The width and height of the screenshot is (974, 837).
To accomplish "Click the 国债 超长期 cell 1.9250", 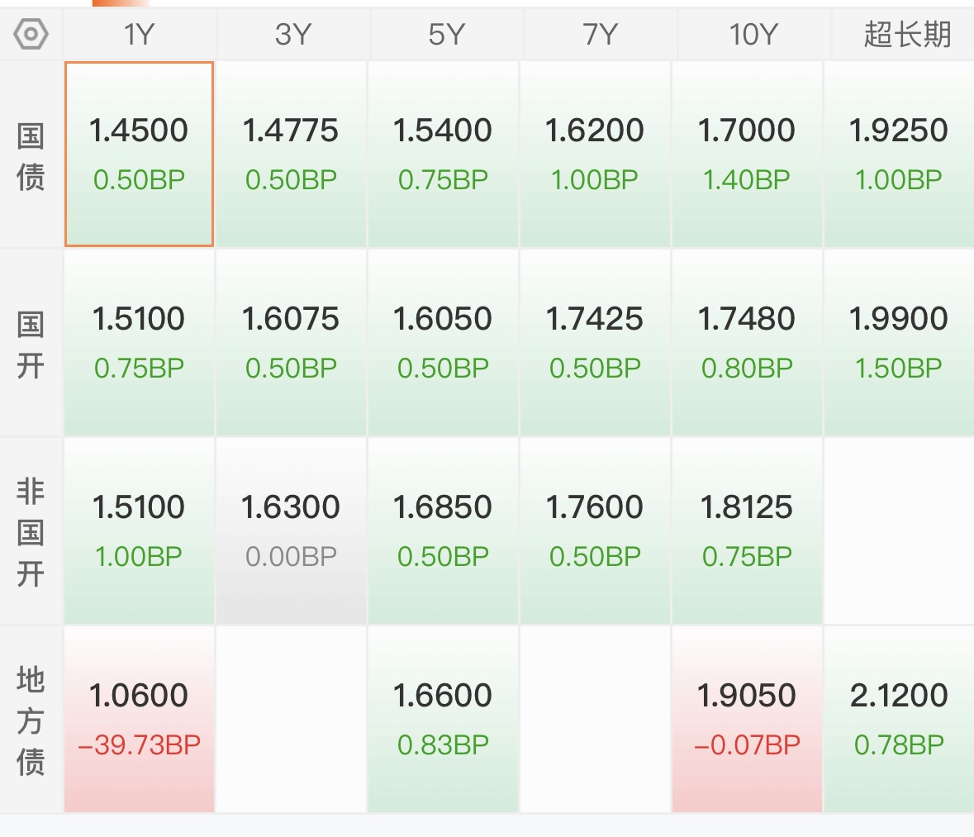I will click(x=899, y=154).
